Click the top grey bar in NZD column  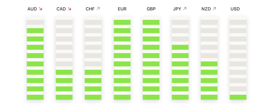click(209, 22)
